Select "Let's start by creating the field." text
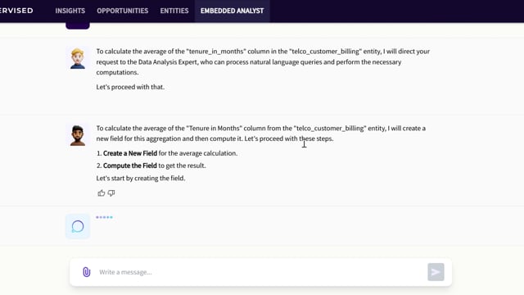 tap(141, 179)
